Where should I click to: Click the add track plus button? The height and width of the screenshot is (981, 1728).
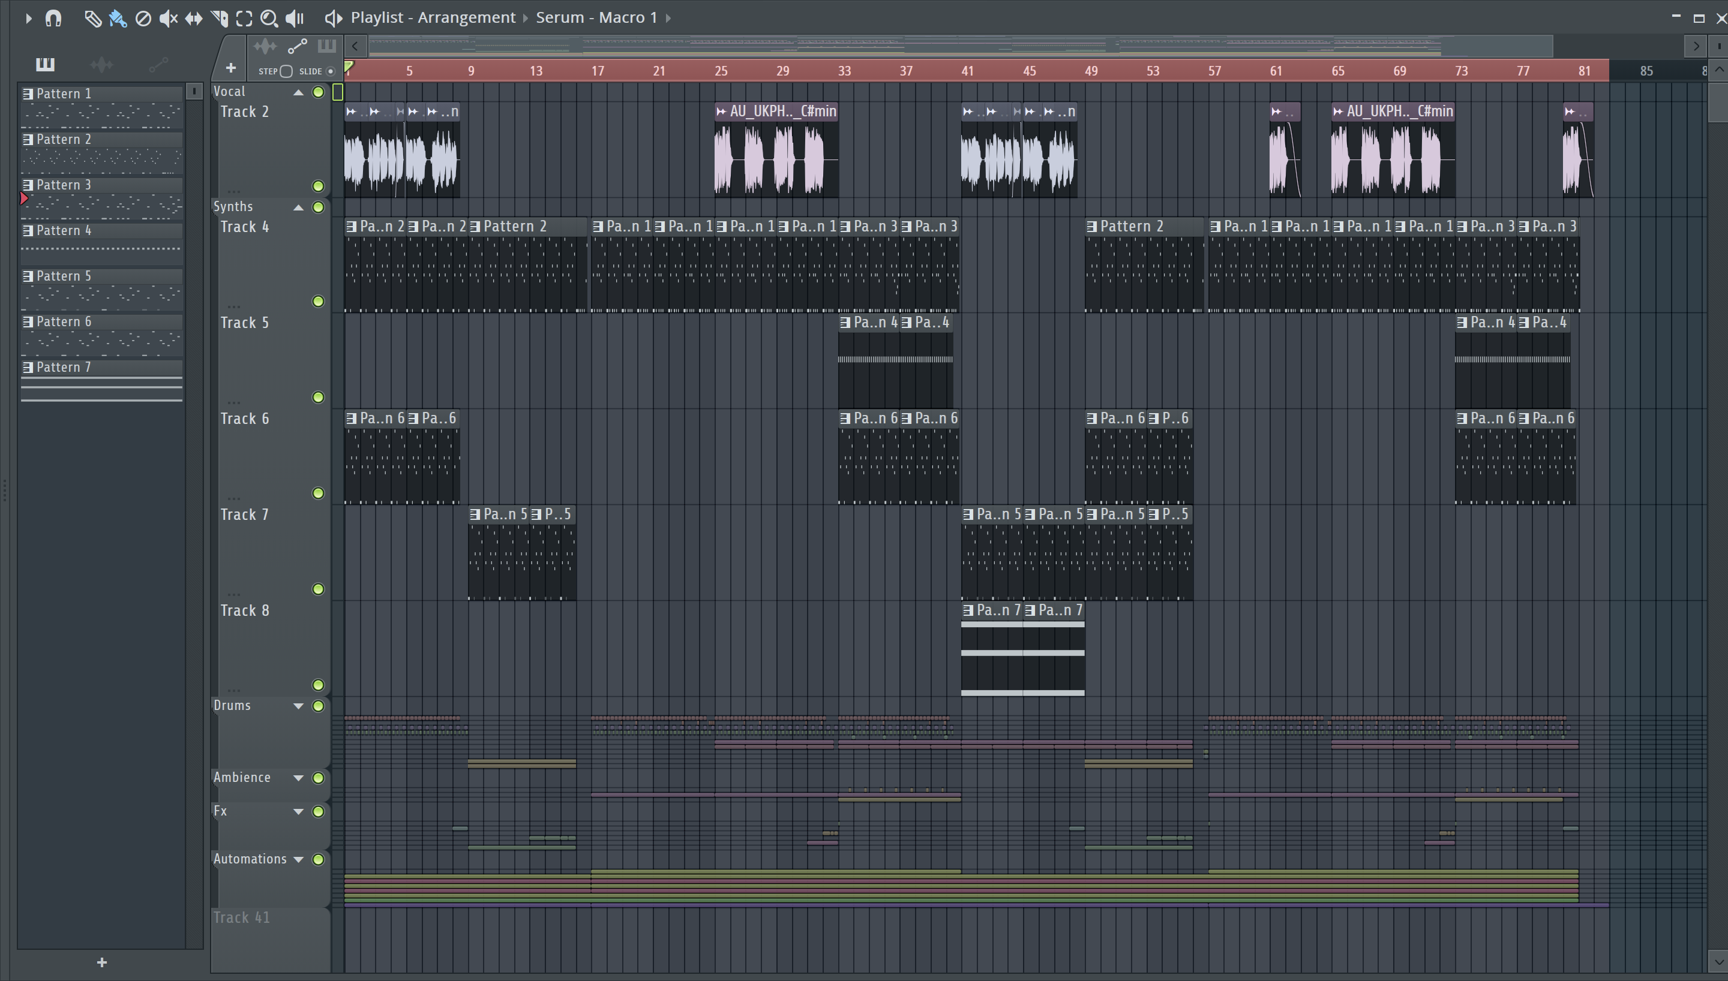230,68
